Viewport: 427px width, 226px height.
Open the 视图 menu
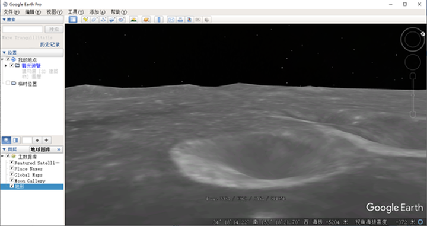(55, 12)
